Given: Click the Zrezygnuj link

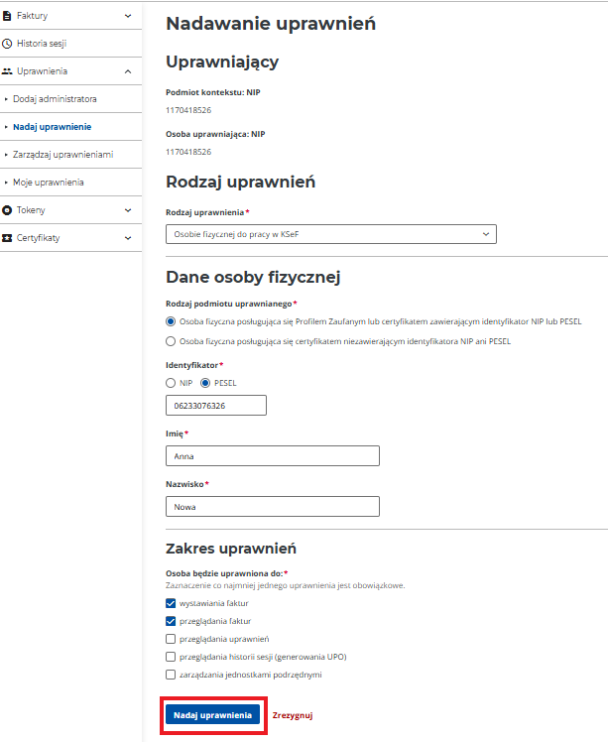Looking at the screenshot, I should point(293,714).
